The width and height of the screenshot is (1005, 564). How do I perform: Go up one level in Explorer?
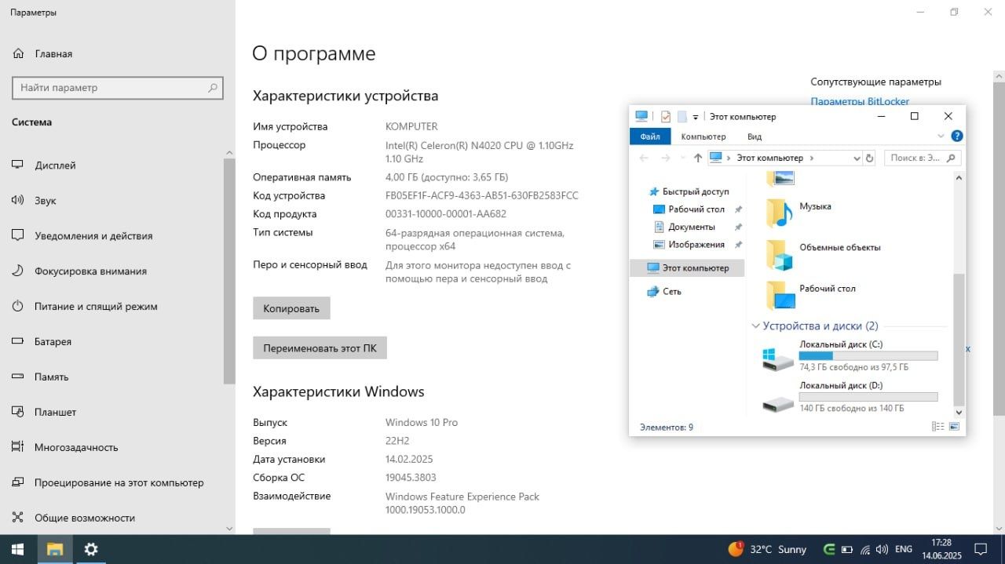coord(697,158)
